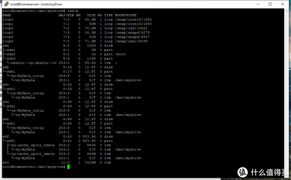Click the 950G size value

[x=91, y=145]
